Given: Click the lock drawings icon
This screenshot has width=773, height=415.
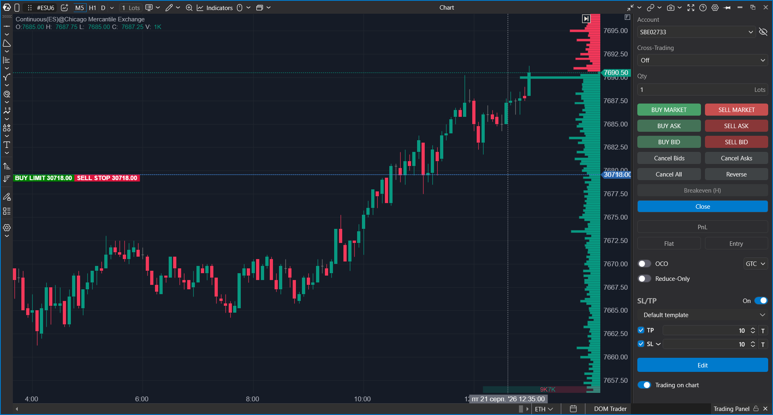Looking at the screenshot, I should click(x=7, y=197).
